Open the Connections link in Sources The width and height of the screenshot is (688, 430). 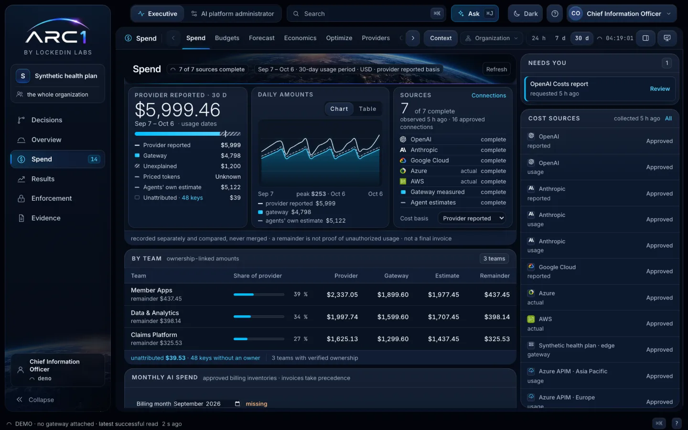click(x=488, y=96)
